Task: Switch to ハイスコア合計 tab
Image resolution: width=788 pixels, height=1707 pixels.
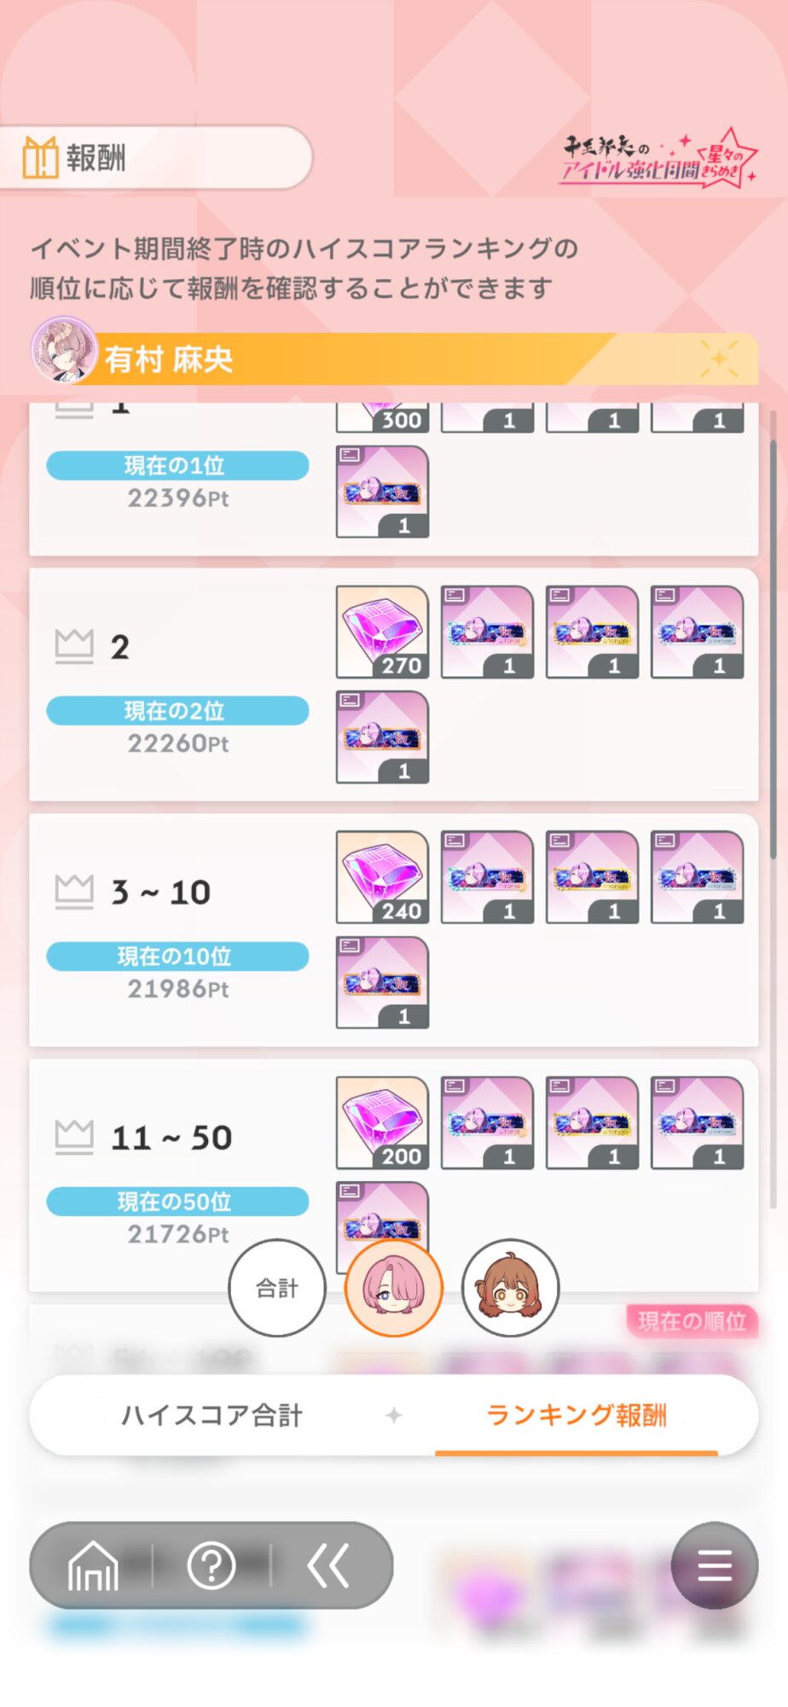Action: tap(211, 1415)
